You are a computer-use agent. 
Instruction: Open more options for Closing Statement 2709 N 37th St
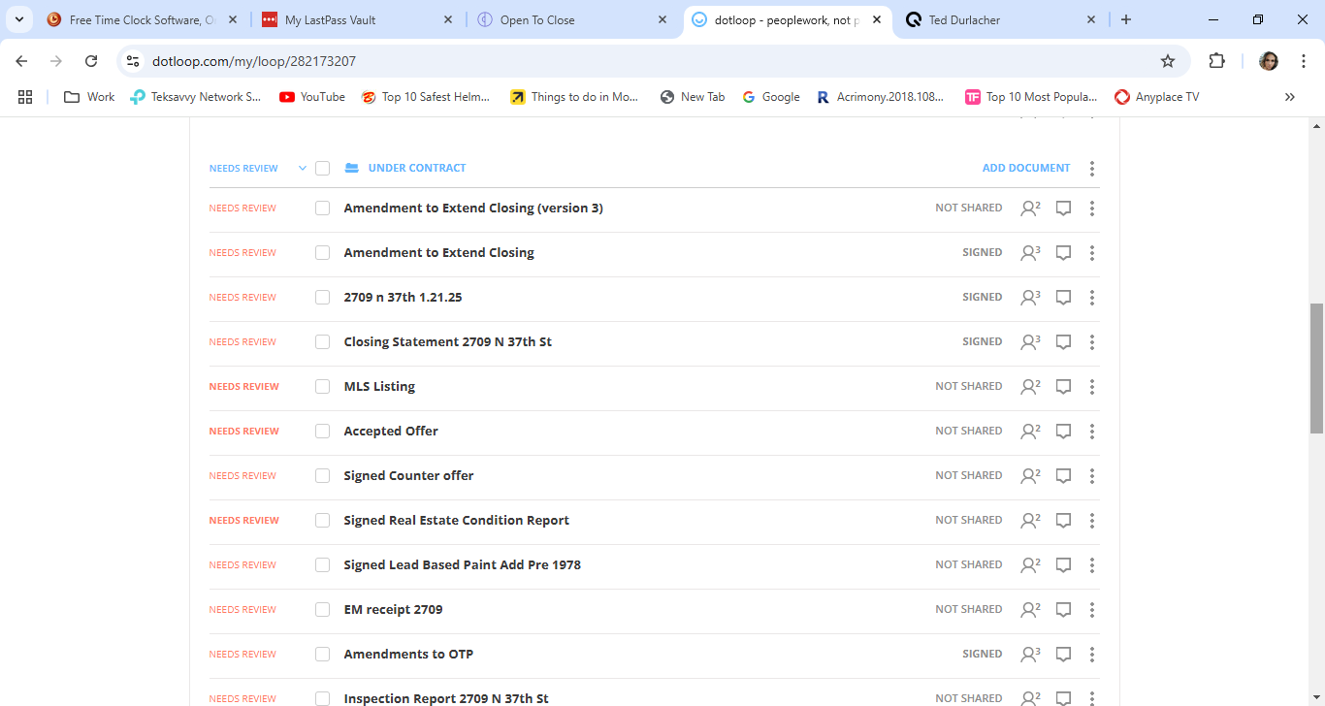[1092, 341]
